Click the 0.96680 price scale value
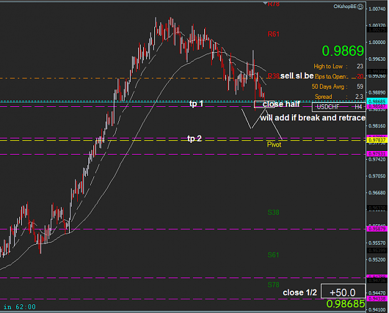 pos(377,193)
